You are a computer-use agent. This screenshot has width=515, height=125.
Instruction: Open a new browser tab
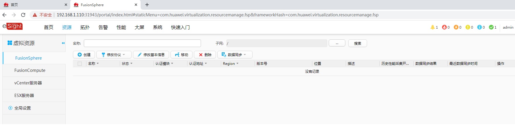click(147, 5)
